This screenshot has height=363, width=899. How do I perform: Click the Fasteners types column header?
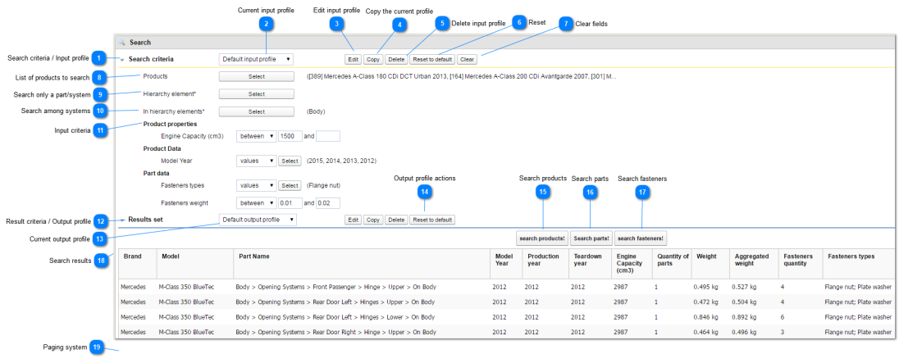pos(859,263)
